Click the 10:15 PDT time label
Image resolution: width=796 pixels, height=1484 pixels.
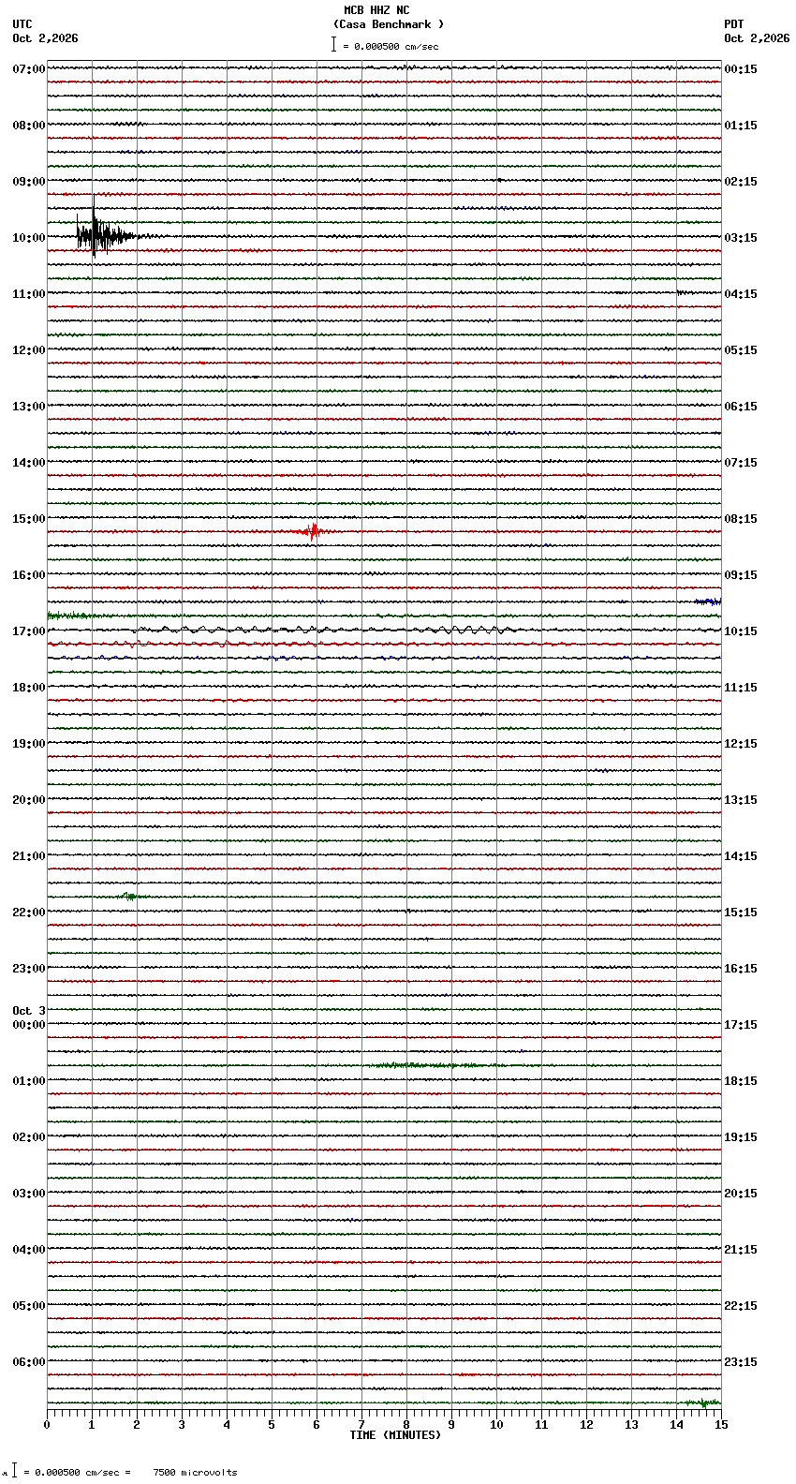click(741, 631)
